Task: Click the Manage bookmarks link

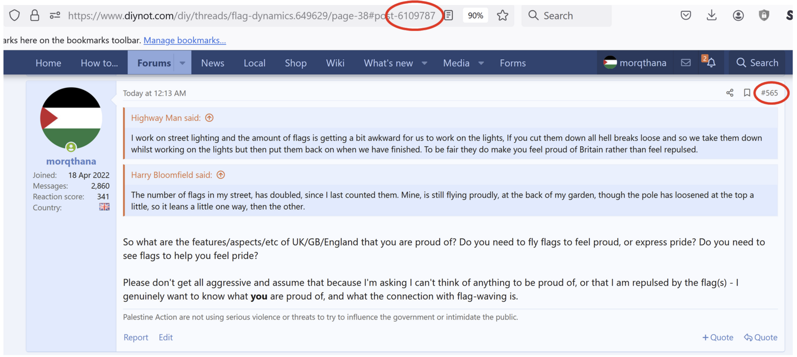Action: pos(184,40)
